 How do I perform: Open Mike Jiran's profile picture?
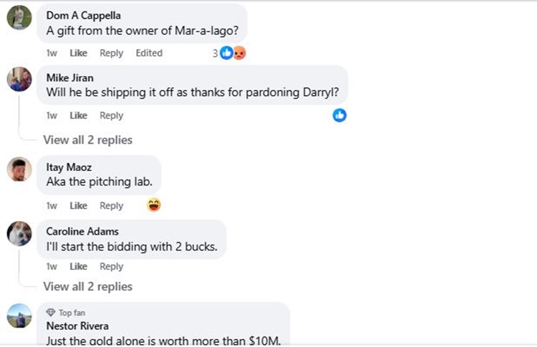tap(19, 80)
